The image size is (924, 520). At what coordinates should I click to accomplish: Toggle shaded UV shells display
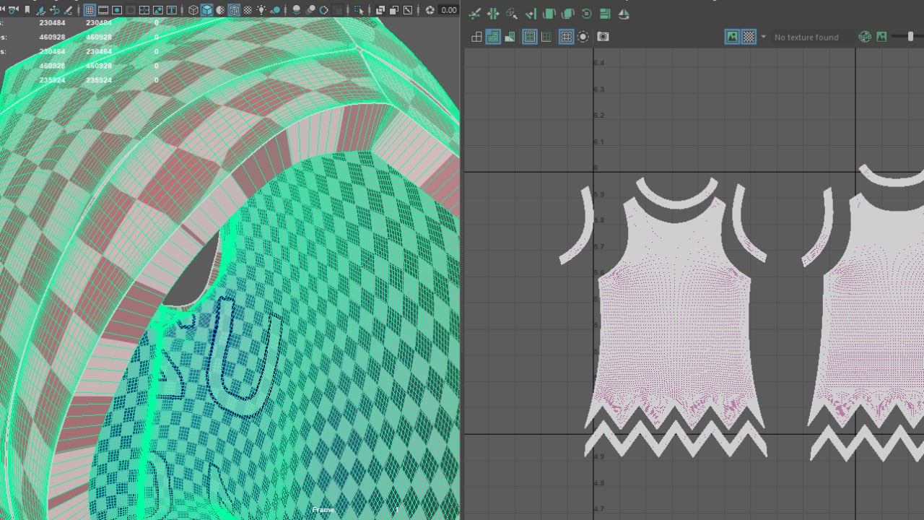[493, 37]
